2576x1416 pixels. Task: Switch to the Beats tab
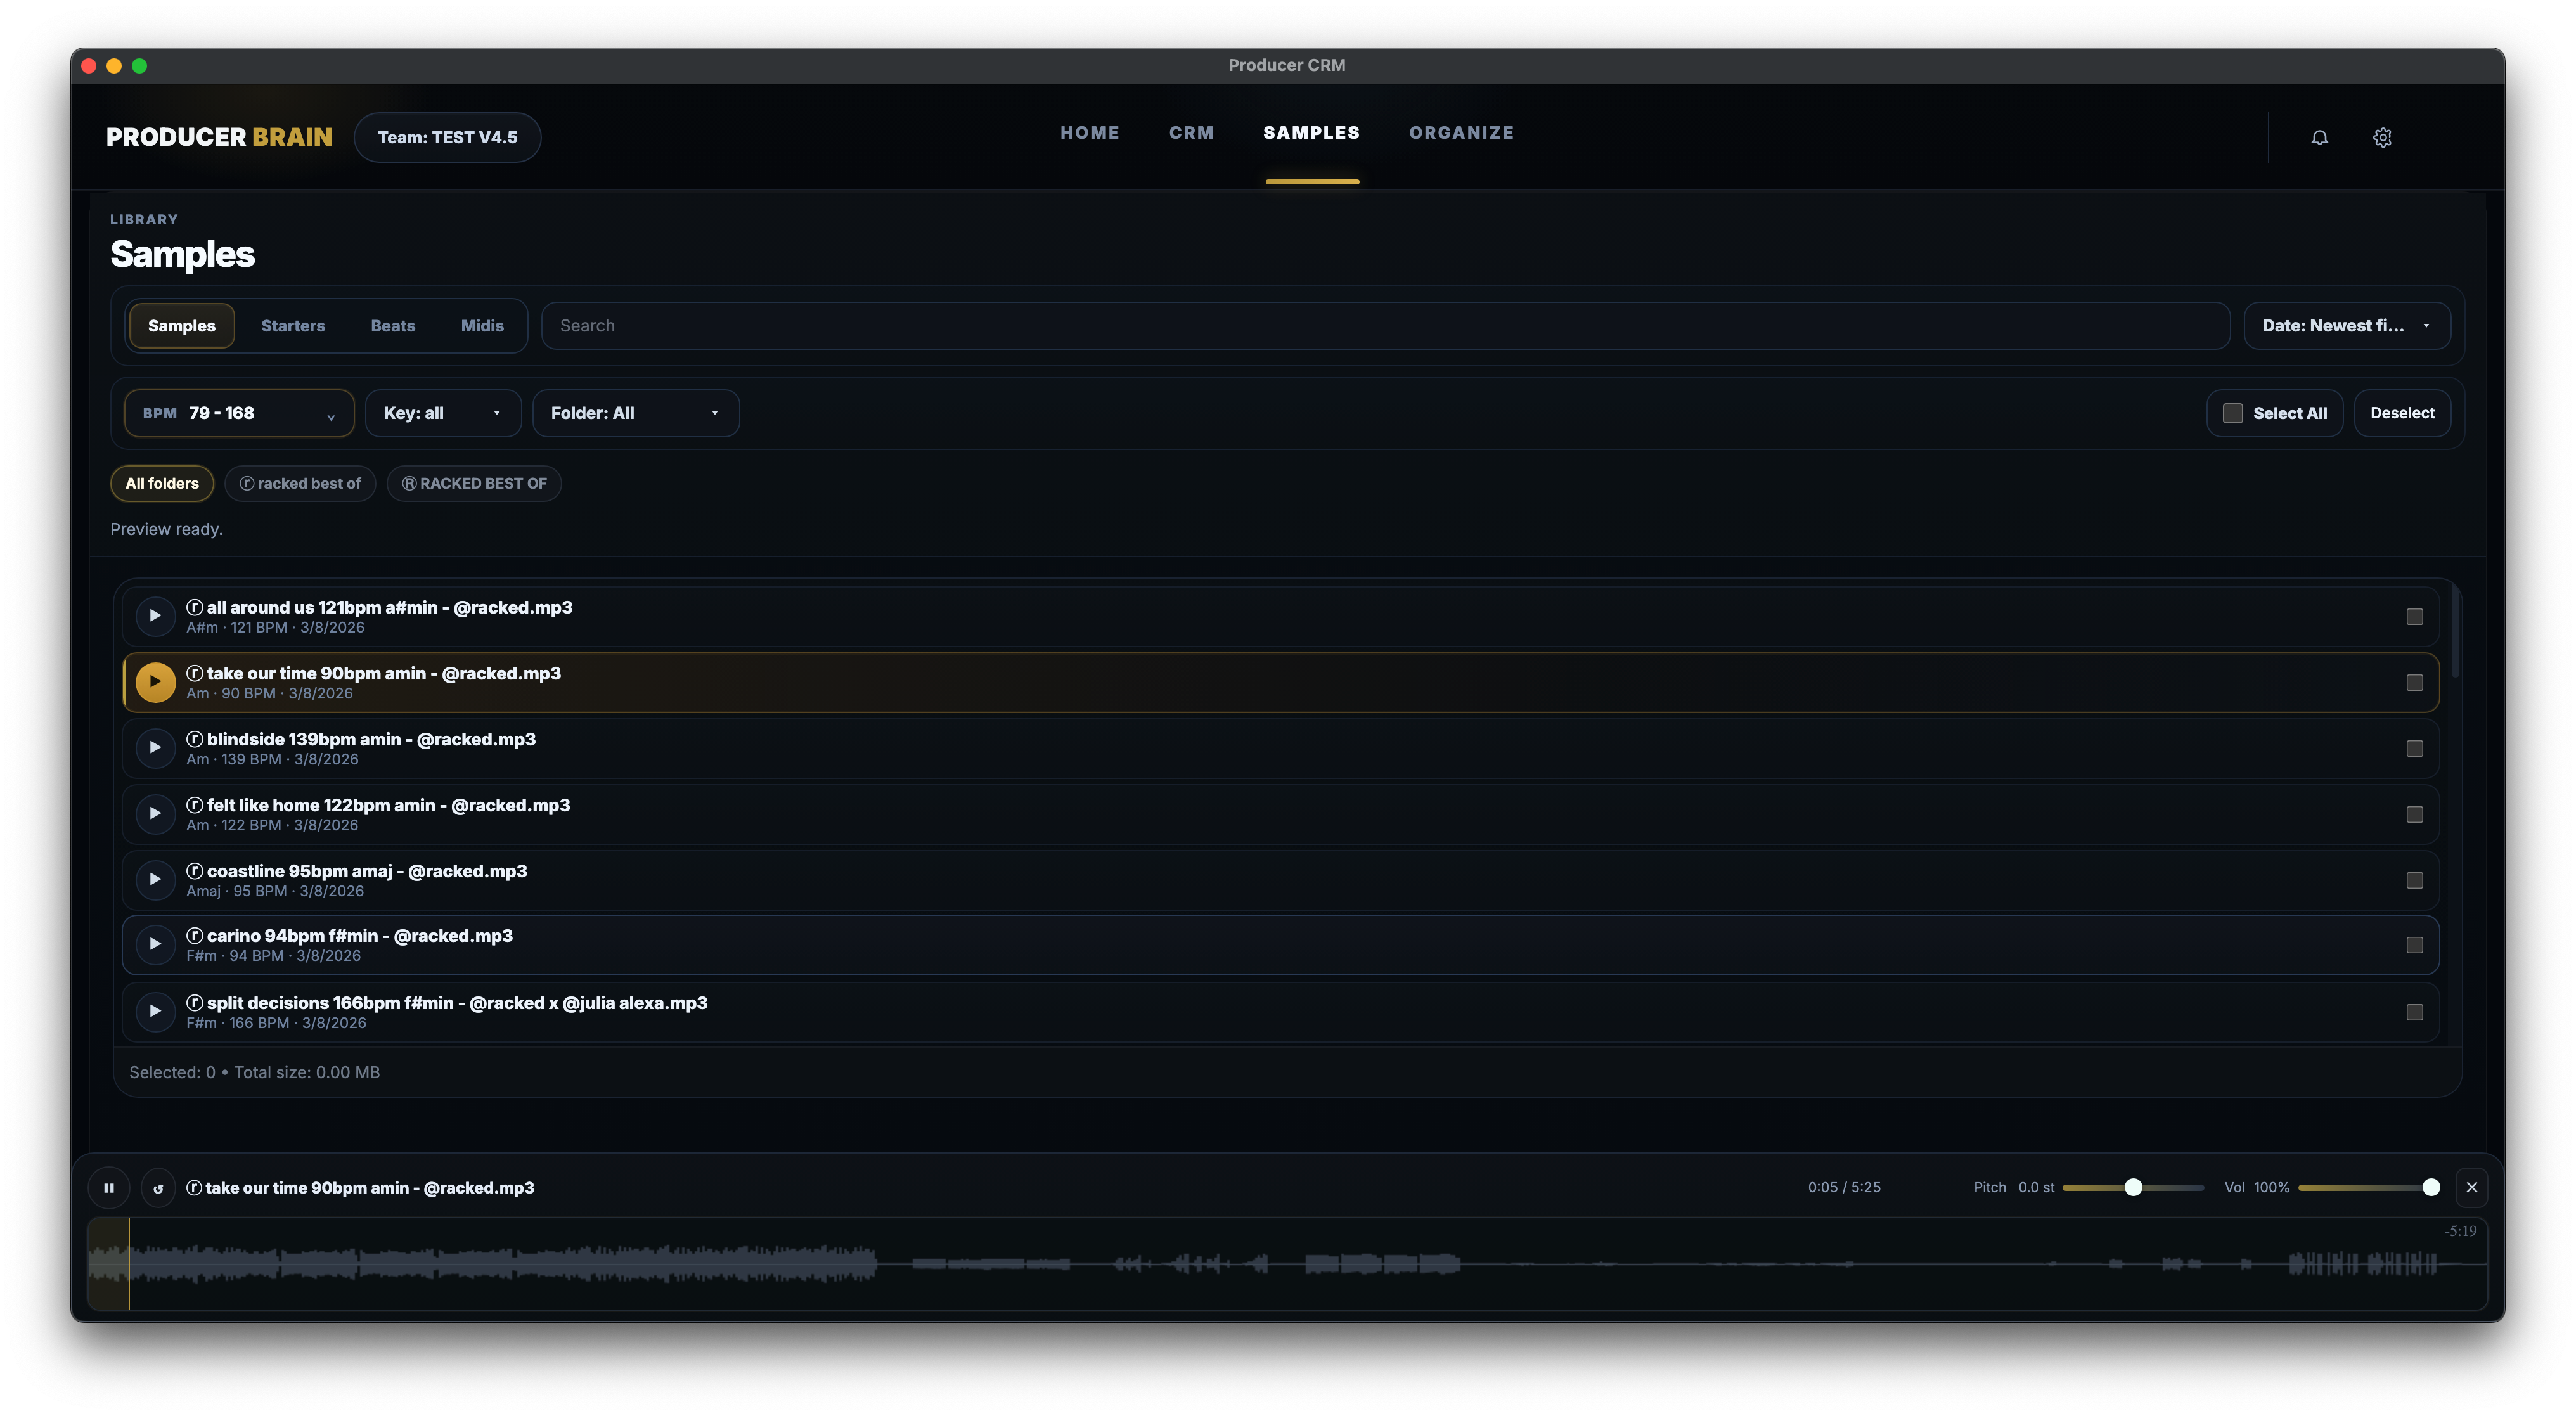point(393,325)
